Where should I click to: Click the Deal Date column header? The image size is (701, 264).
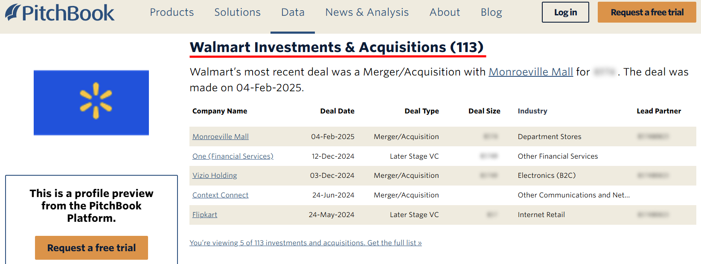pyautogui.click(x=337, y=111)
